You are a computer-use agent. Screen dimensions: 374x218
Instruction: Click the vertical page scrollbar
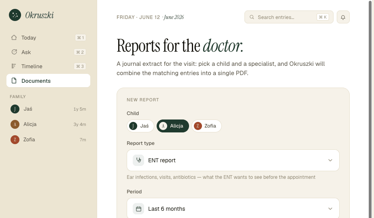pos(370,109)
